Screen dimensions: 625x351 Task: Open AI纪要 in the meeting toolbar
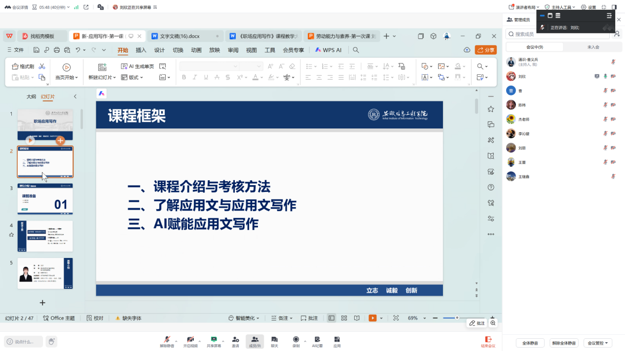317,341
